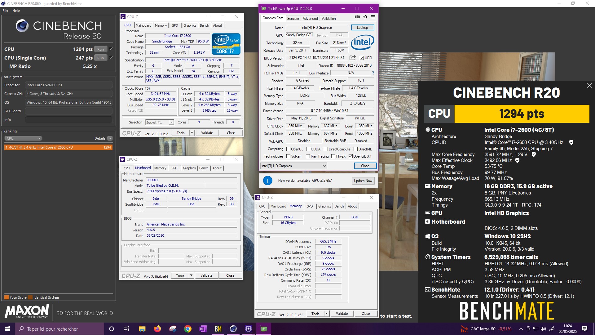Open Task View from the taskbar
Screen dimensions: 595x335
pyautogui.click(x=126, y=329)
